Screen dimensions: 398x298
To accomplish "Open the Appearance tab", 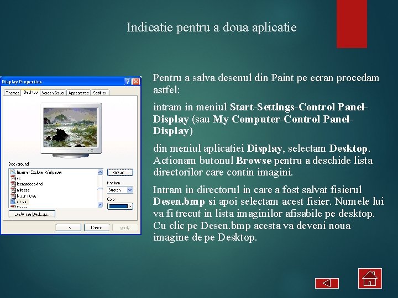I will (78, 93).
